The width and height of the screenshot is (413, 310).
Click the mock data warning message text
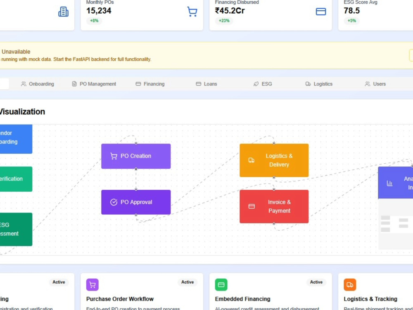coord(76,59)
